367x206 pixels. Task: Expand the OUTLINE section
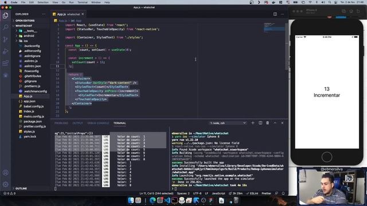pos(21,188)
